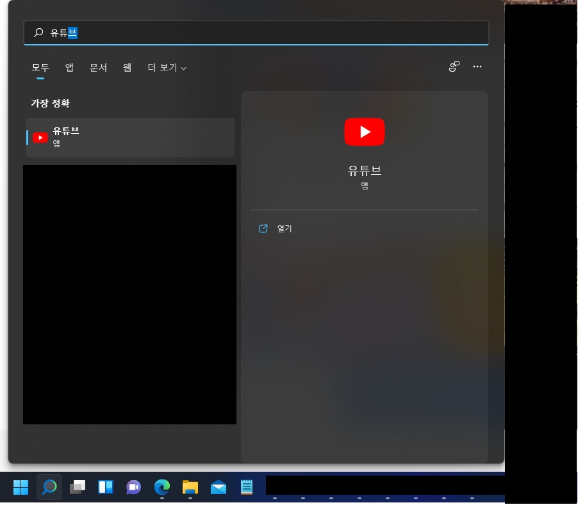Expand the 더 보기 dropdown
The width and height of the screenshot is (578, 505).
pos(167,67)
